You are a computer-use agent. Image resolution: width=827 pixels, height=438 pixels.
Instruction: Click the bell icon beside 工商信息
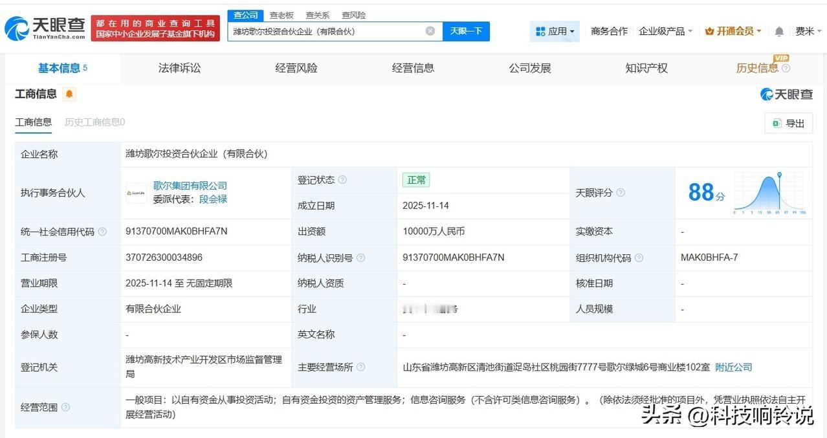tap(67, 94)
